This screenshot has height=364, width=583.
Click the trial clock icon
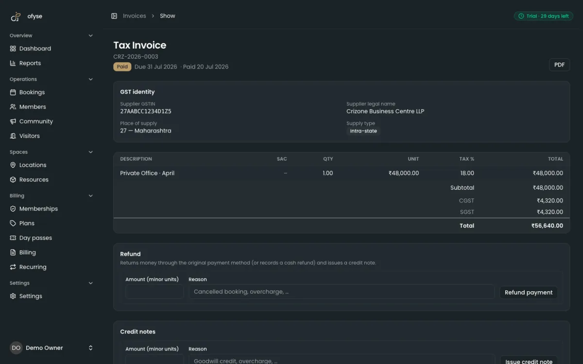(521, 16)
